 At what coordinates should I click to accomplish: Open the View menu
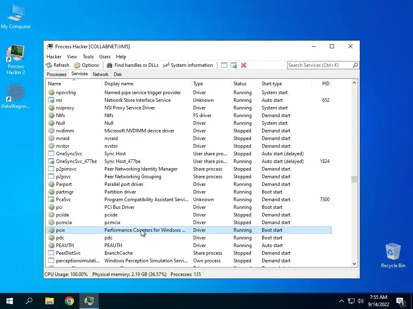pyautogui.click(x=72, y=57)
